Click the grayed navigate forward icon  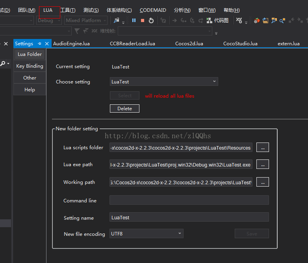[300, 20]
